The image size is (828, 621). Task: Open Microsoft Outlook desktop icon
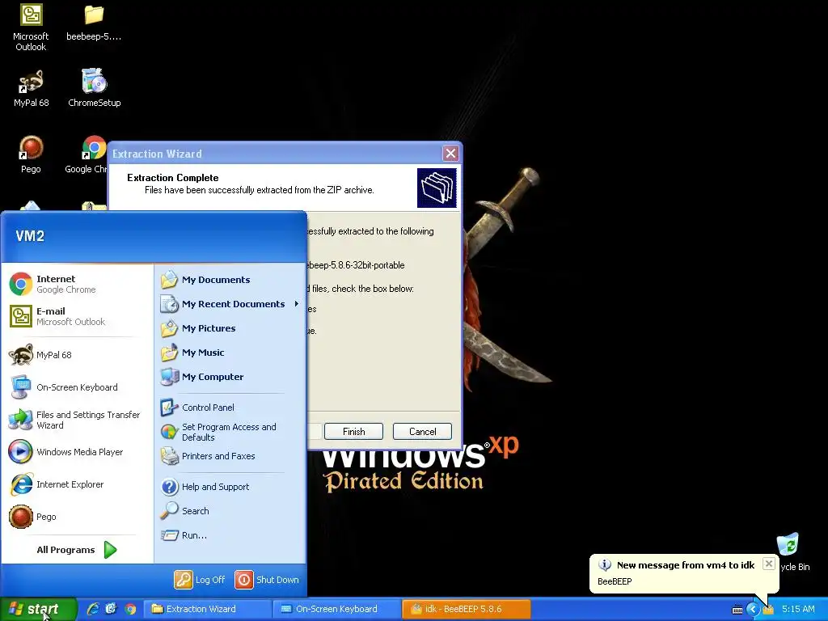tap(32, 27)
